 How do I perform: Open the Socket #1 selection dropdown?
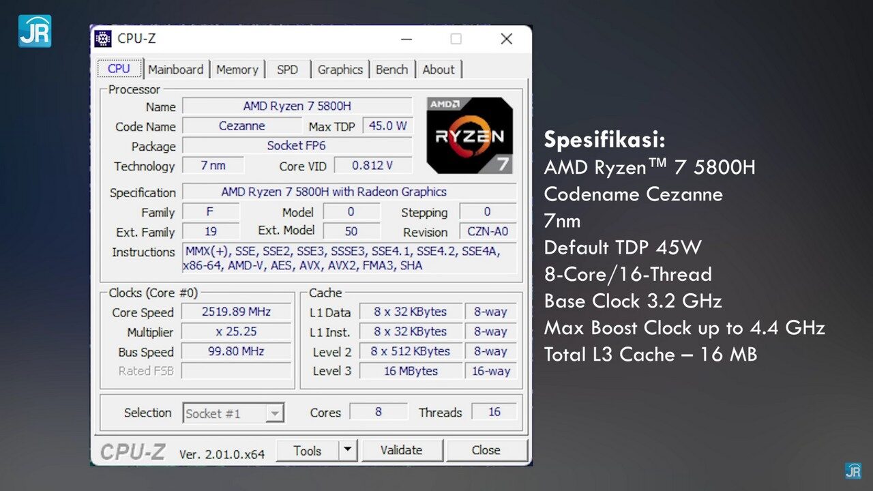click(233, 413)
